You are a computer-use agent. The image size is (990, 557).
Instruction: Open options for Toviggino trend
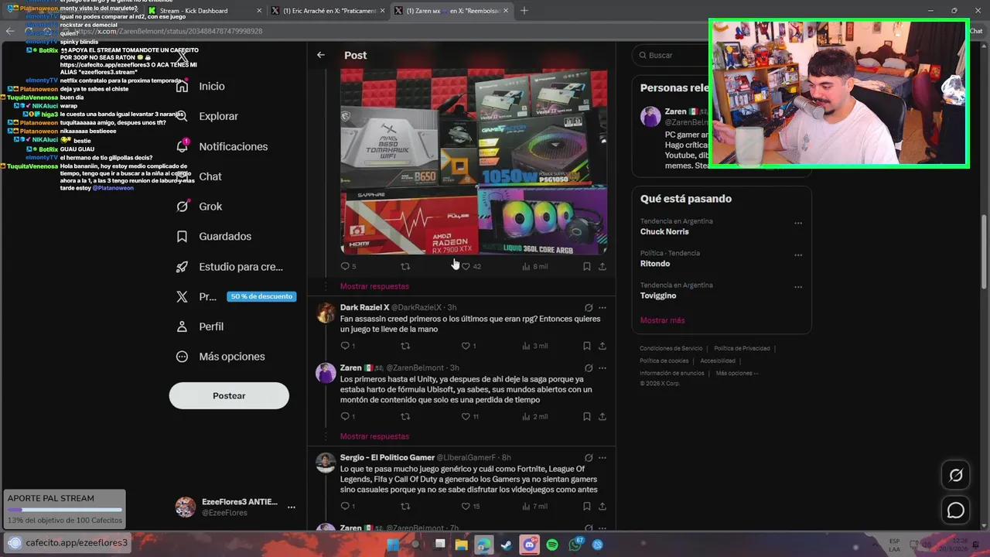click(x=798, y=287)
